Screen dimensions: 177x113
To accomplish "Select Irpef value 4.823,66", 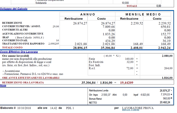I will [x=145, y=95].
